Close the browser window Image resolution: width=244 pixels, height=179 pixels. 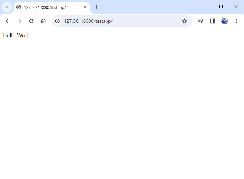point(236,7)
